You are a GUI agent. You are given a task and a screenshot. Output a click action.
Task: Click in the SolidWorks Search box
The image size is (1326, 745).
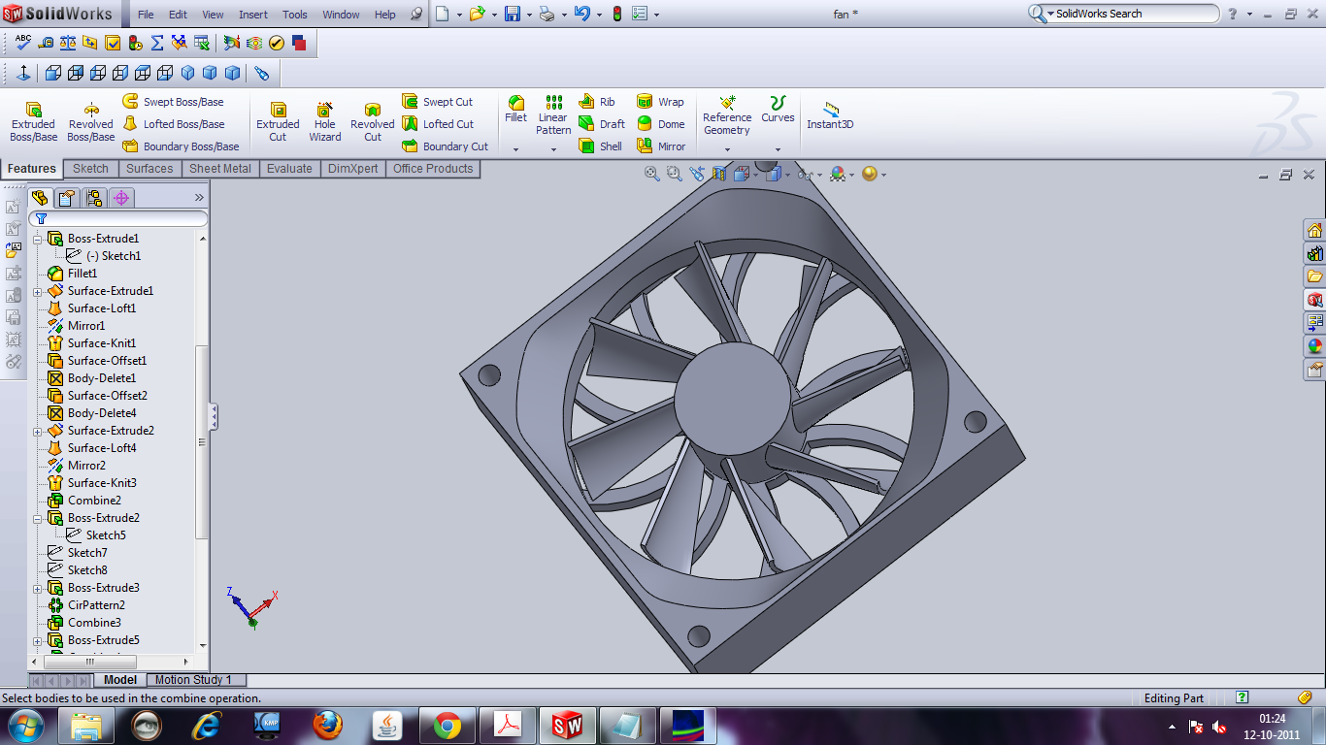[x=1132, y=14]
